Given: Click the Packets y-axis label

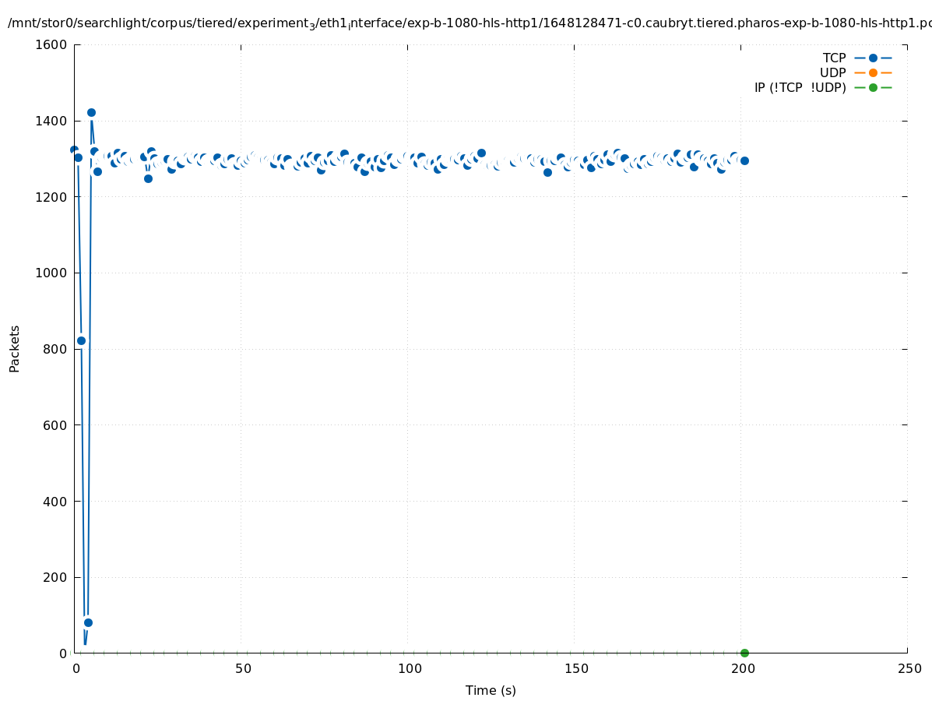Looking at the screenshot, I should coord(15,348).
